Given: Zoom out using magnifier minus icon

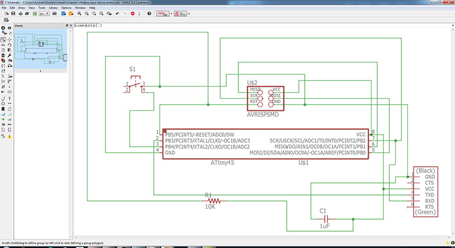Looking at the screenshot, I should coord(94,14).
